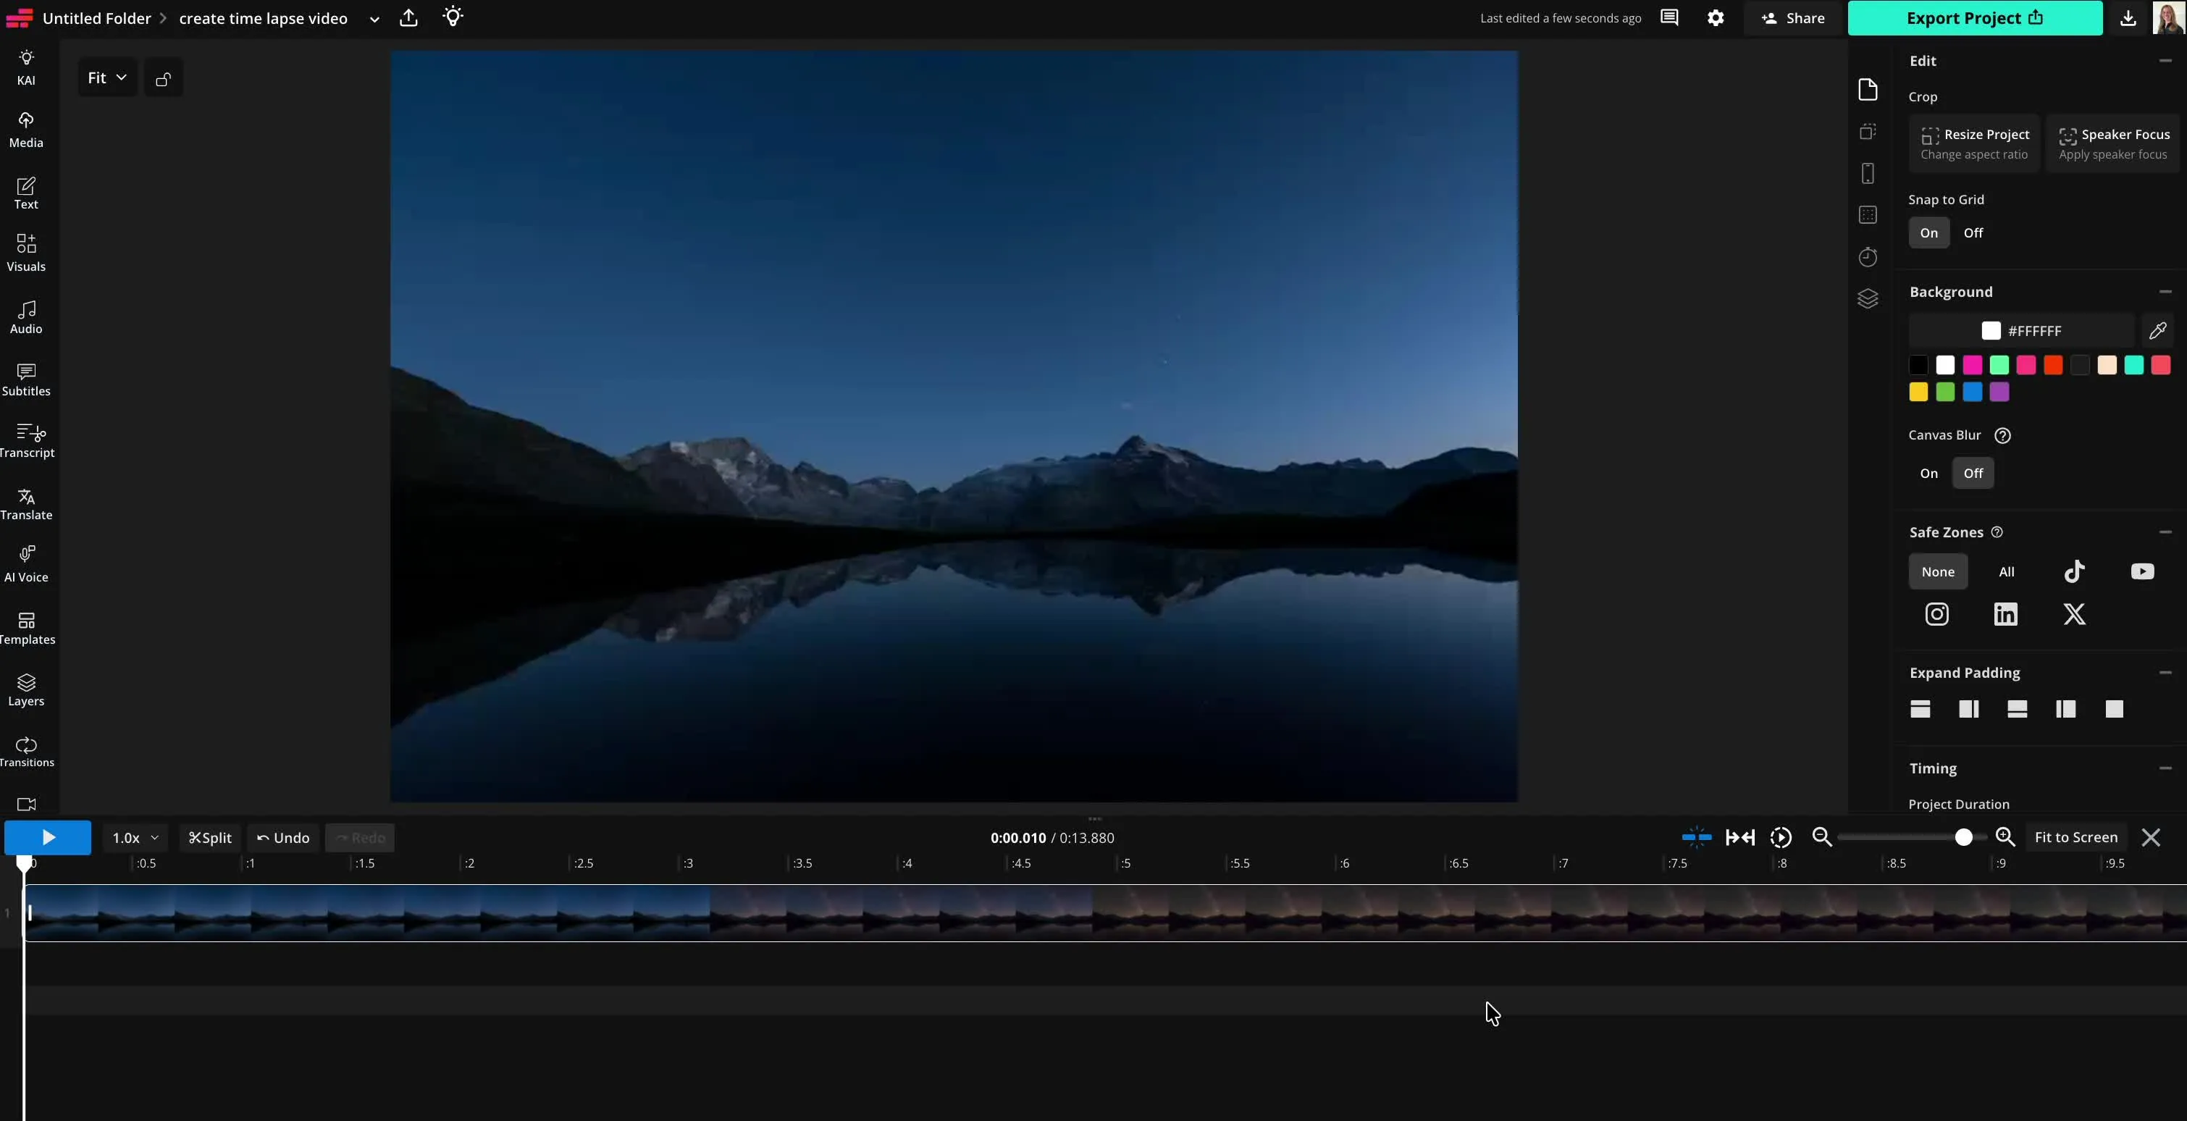
Task: Click the lightbulb tips icon in header
Action: point(453,17)
